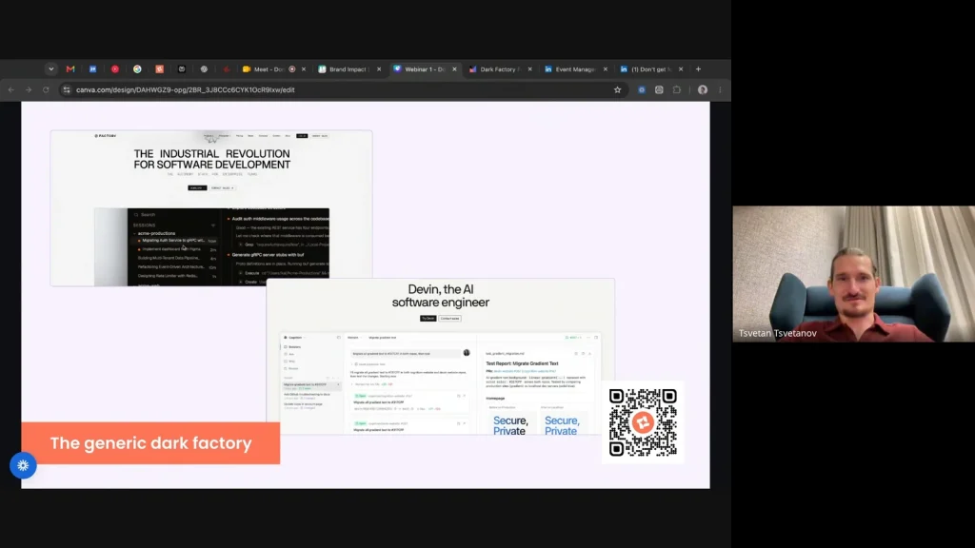This screenshot has height=548, width=975.
Task: Open the extension icon beside the puzzle piece
Action: click(659, 89)
